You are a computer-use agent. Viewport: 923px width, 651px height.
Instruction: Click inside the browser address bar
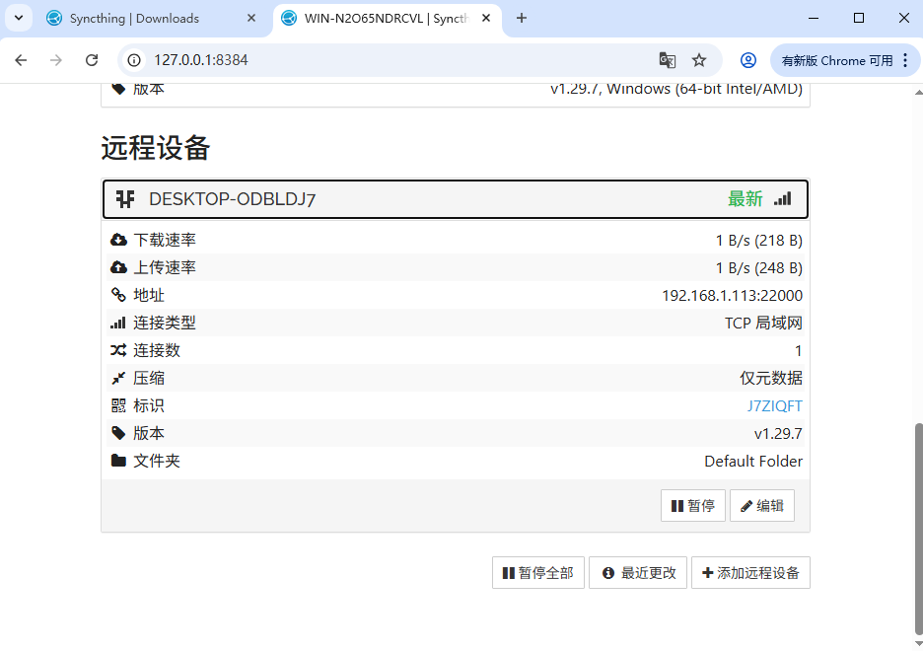296,60
